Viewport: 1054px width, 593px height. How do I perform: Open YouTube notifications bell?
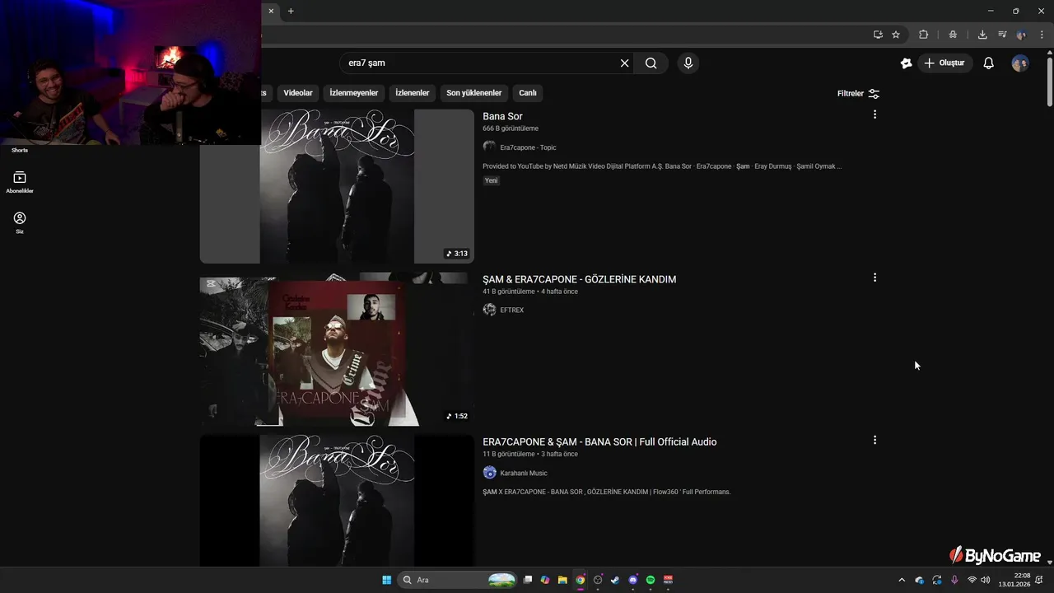(989, 63)
